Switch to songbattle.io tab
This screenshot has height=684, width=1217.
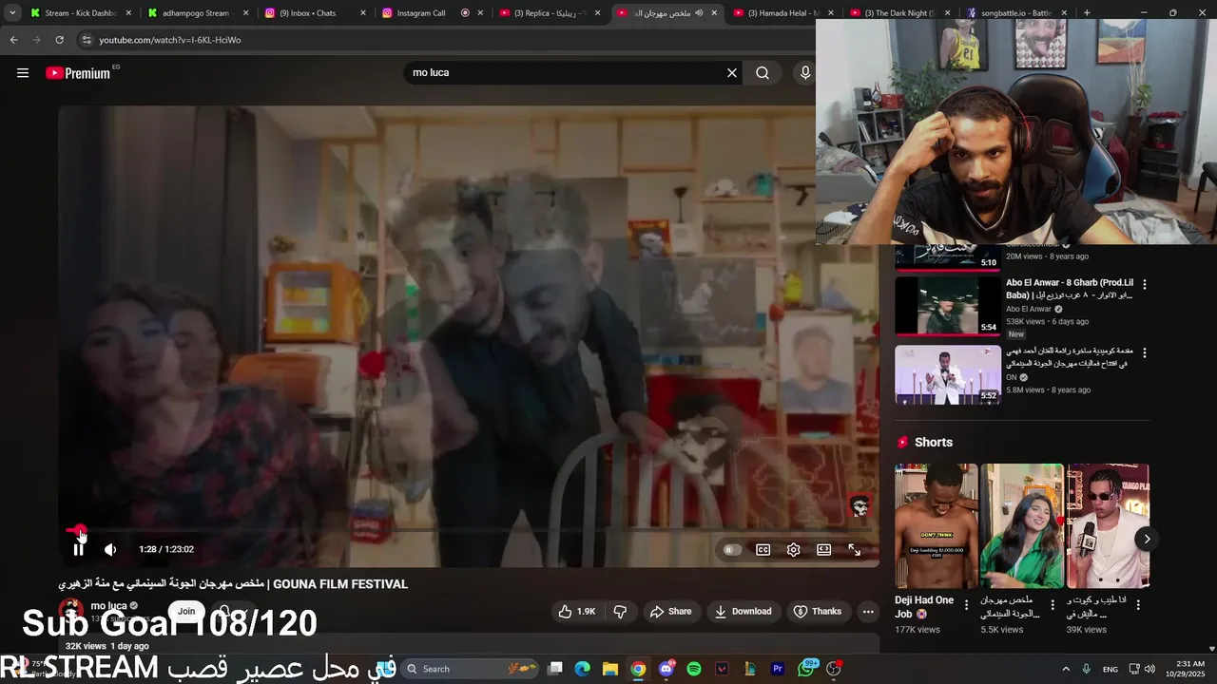[1015, 13]
